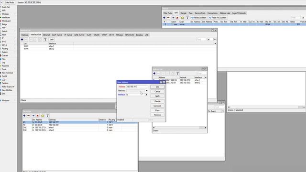Image resolution: width=306 pixels, height=172 pixels.
Task: Open Files from sidebar menu
Action: [x=4, y=59]
